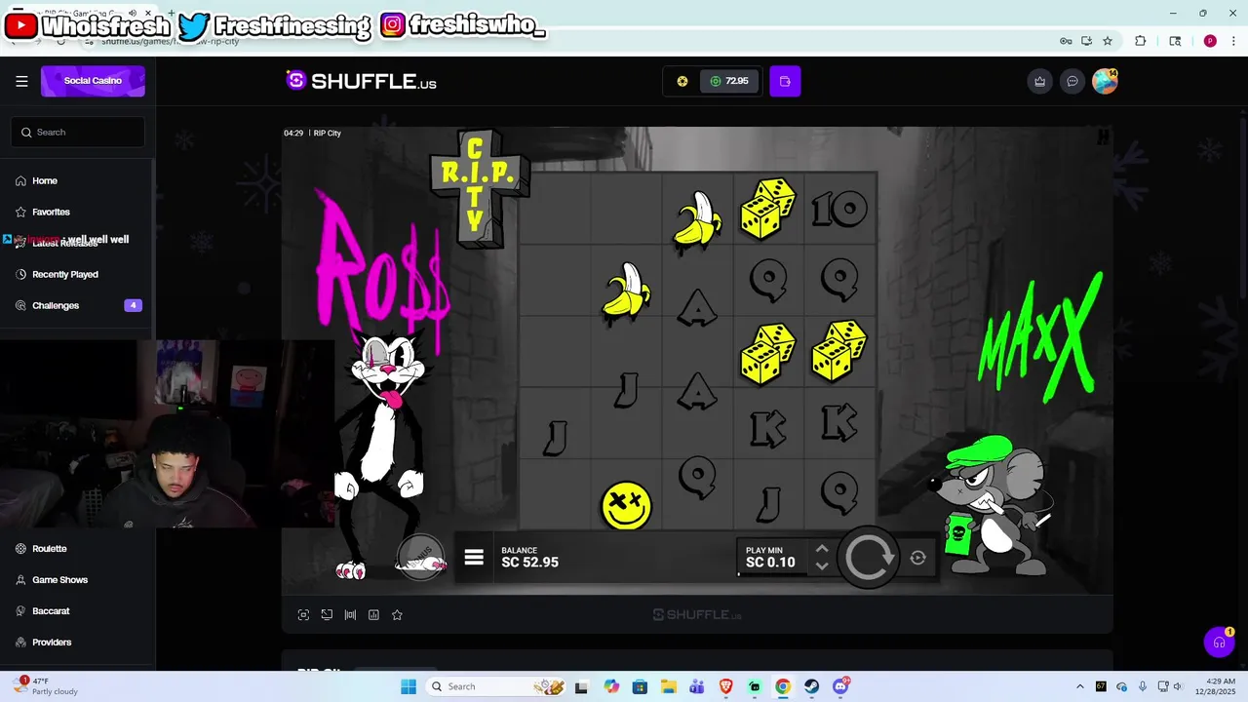
Task: Open the chat bubble icon
Action: tap(1072, 81)
